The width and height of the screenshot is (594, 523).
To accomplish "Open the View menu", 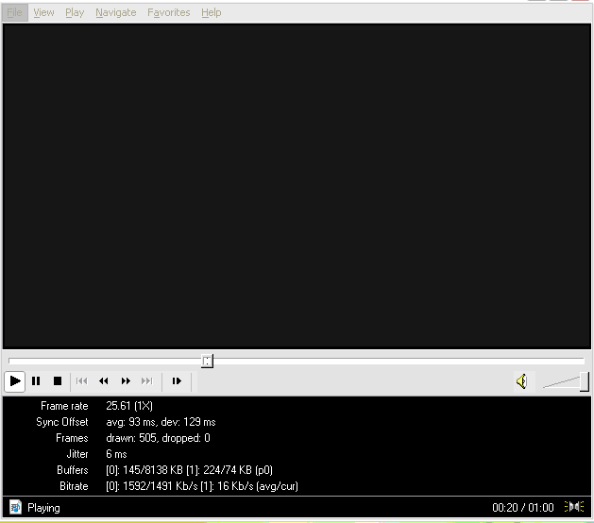I will [43, 12].
